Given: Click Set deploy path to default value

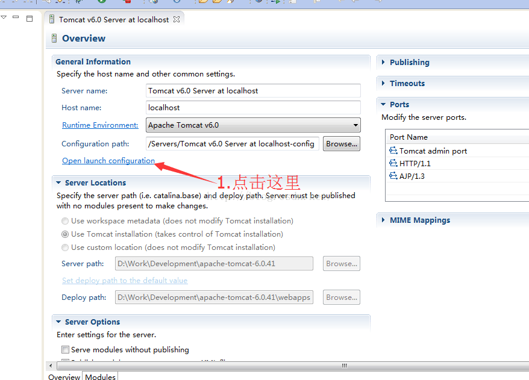Looking at the screenshot, I should (x=125, y=281).
